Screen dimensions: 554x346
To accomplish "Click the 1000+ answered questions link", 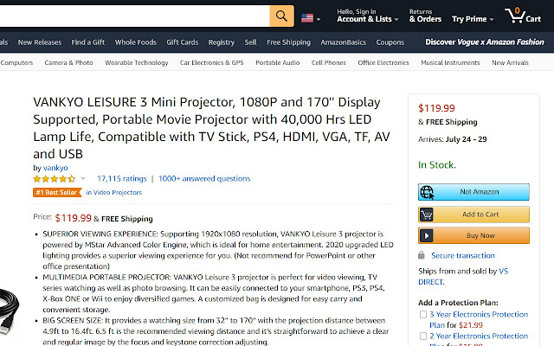I will pyautogui.click(x=204, y=179).
